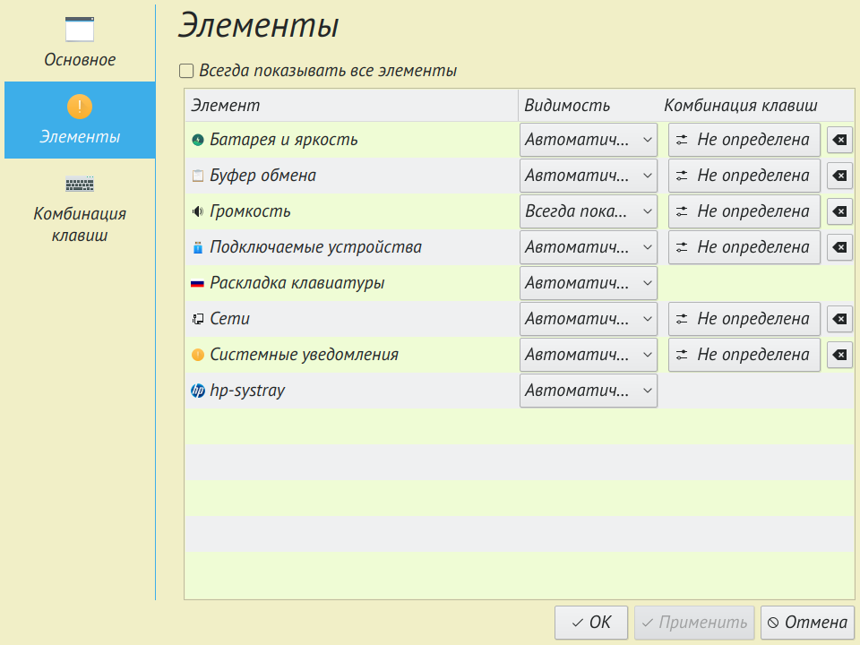
Task: Expand Громкость visibility combo box
Action: [589, 211]
